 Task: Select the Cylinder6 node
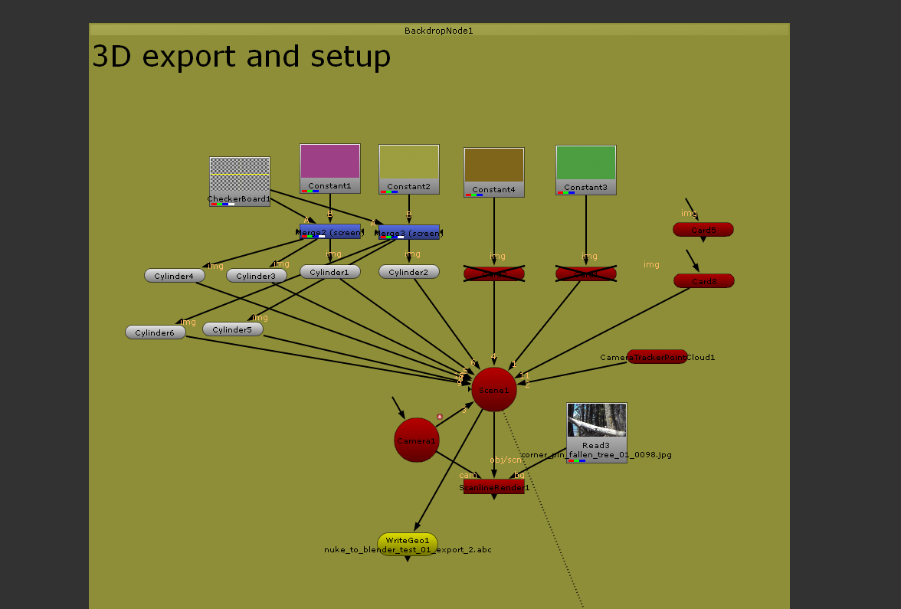click(155, 332)
